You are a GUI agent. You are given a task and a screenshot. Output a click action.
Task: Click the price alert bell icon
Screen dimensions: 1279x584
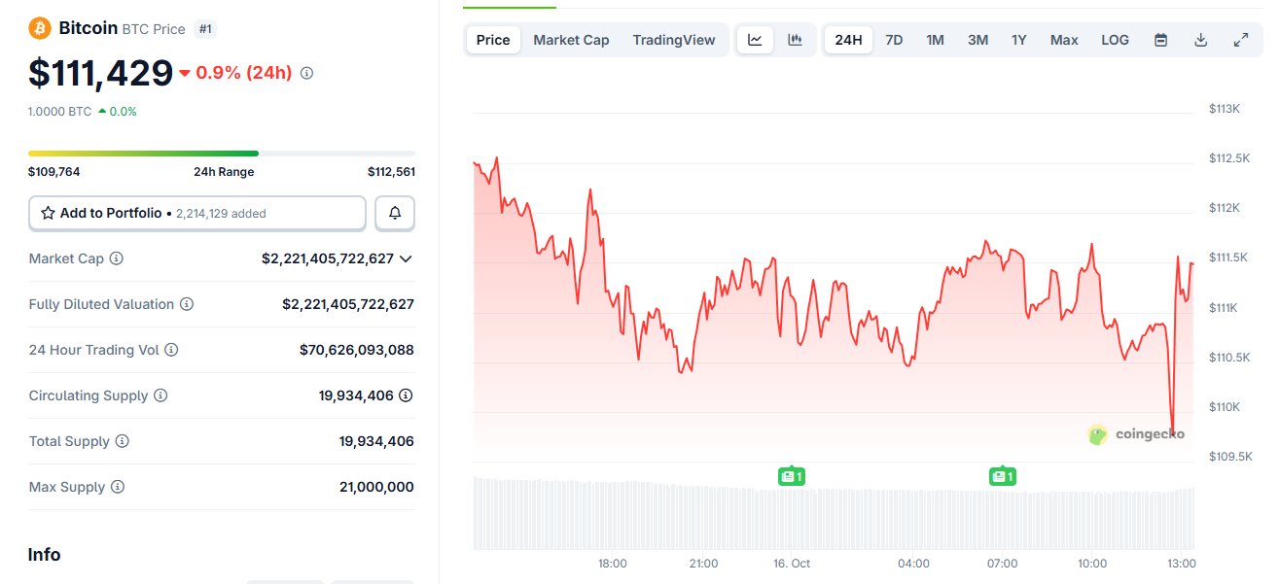[395, 213]
